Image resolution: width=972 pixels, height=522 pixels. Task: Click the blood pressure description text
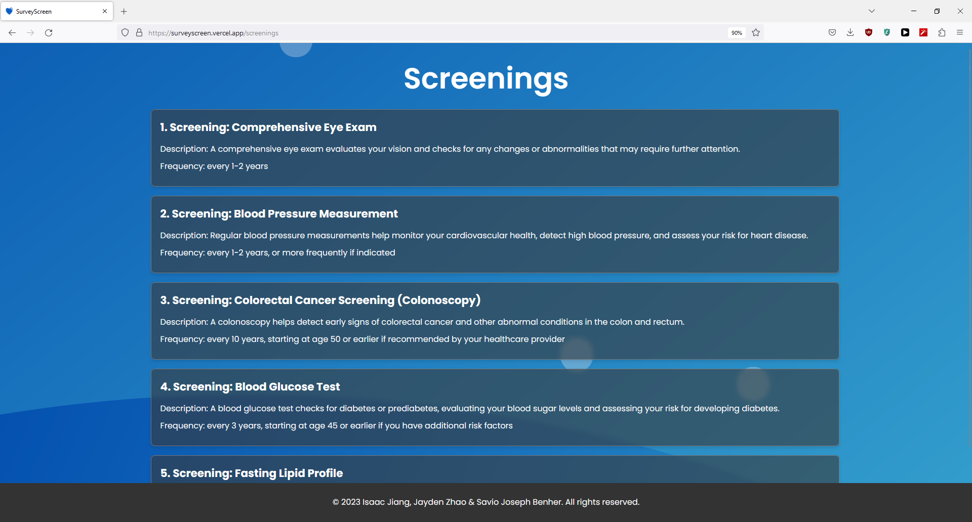[484, 236]
